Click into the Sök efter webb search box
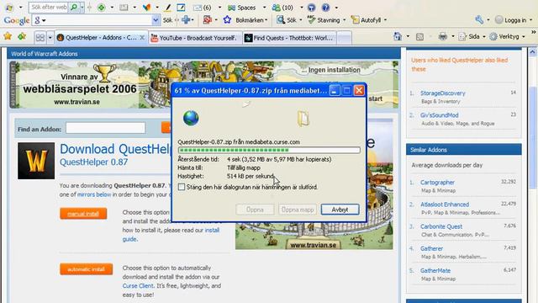The width and height of the screenshot is (538, 303). coord(49,8)
